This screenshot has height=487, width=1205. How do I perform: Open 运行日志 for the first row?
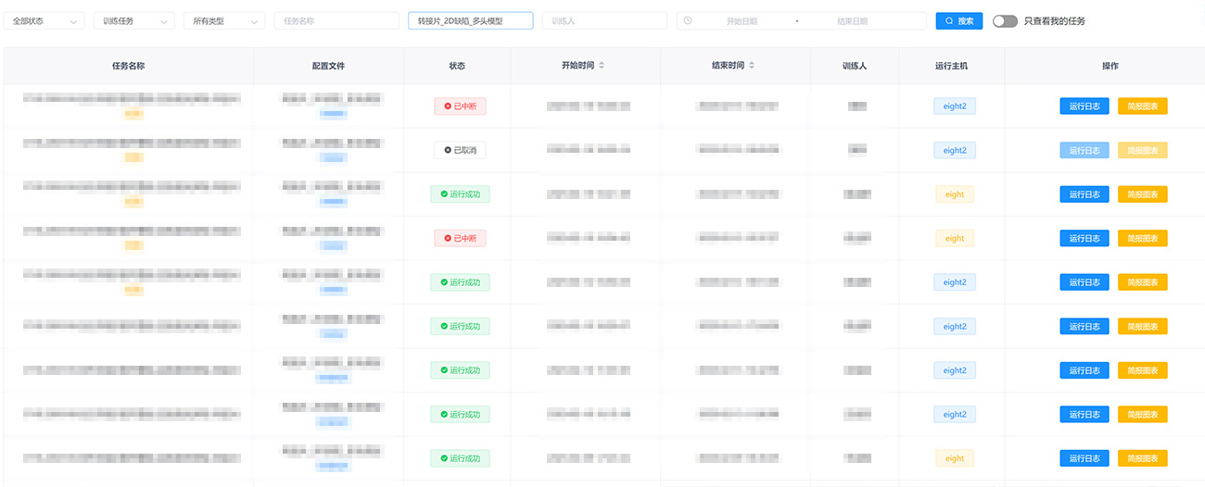coord(1084,106)
